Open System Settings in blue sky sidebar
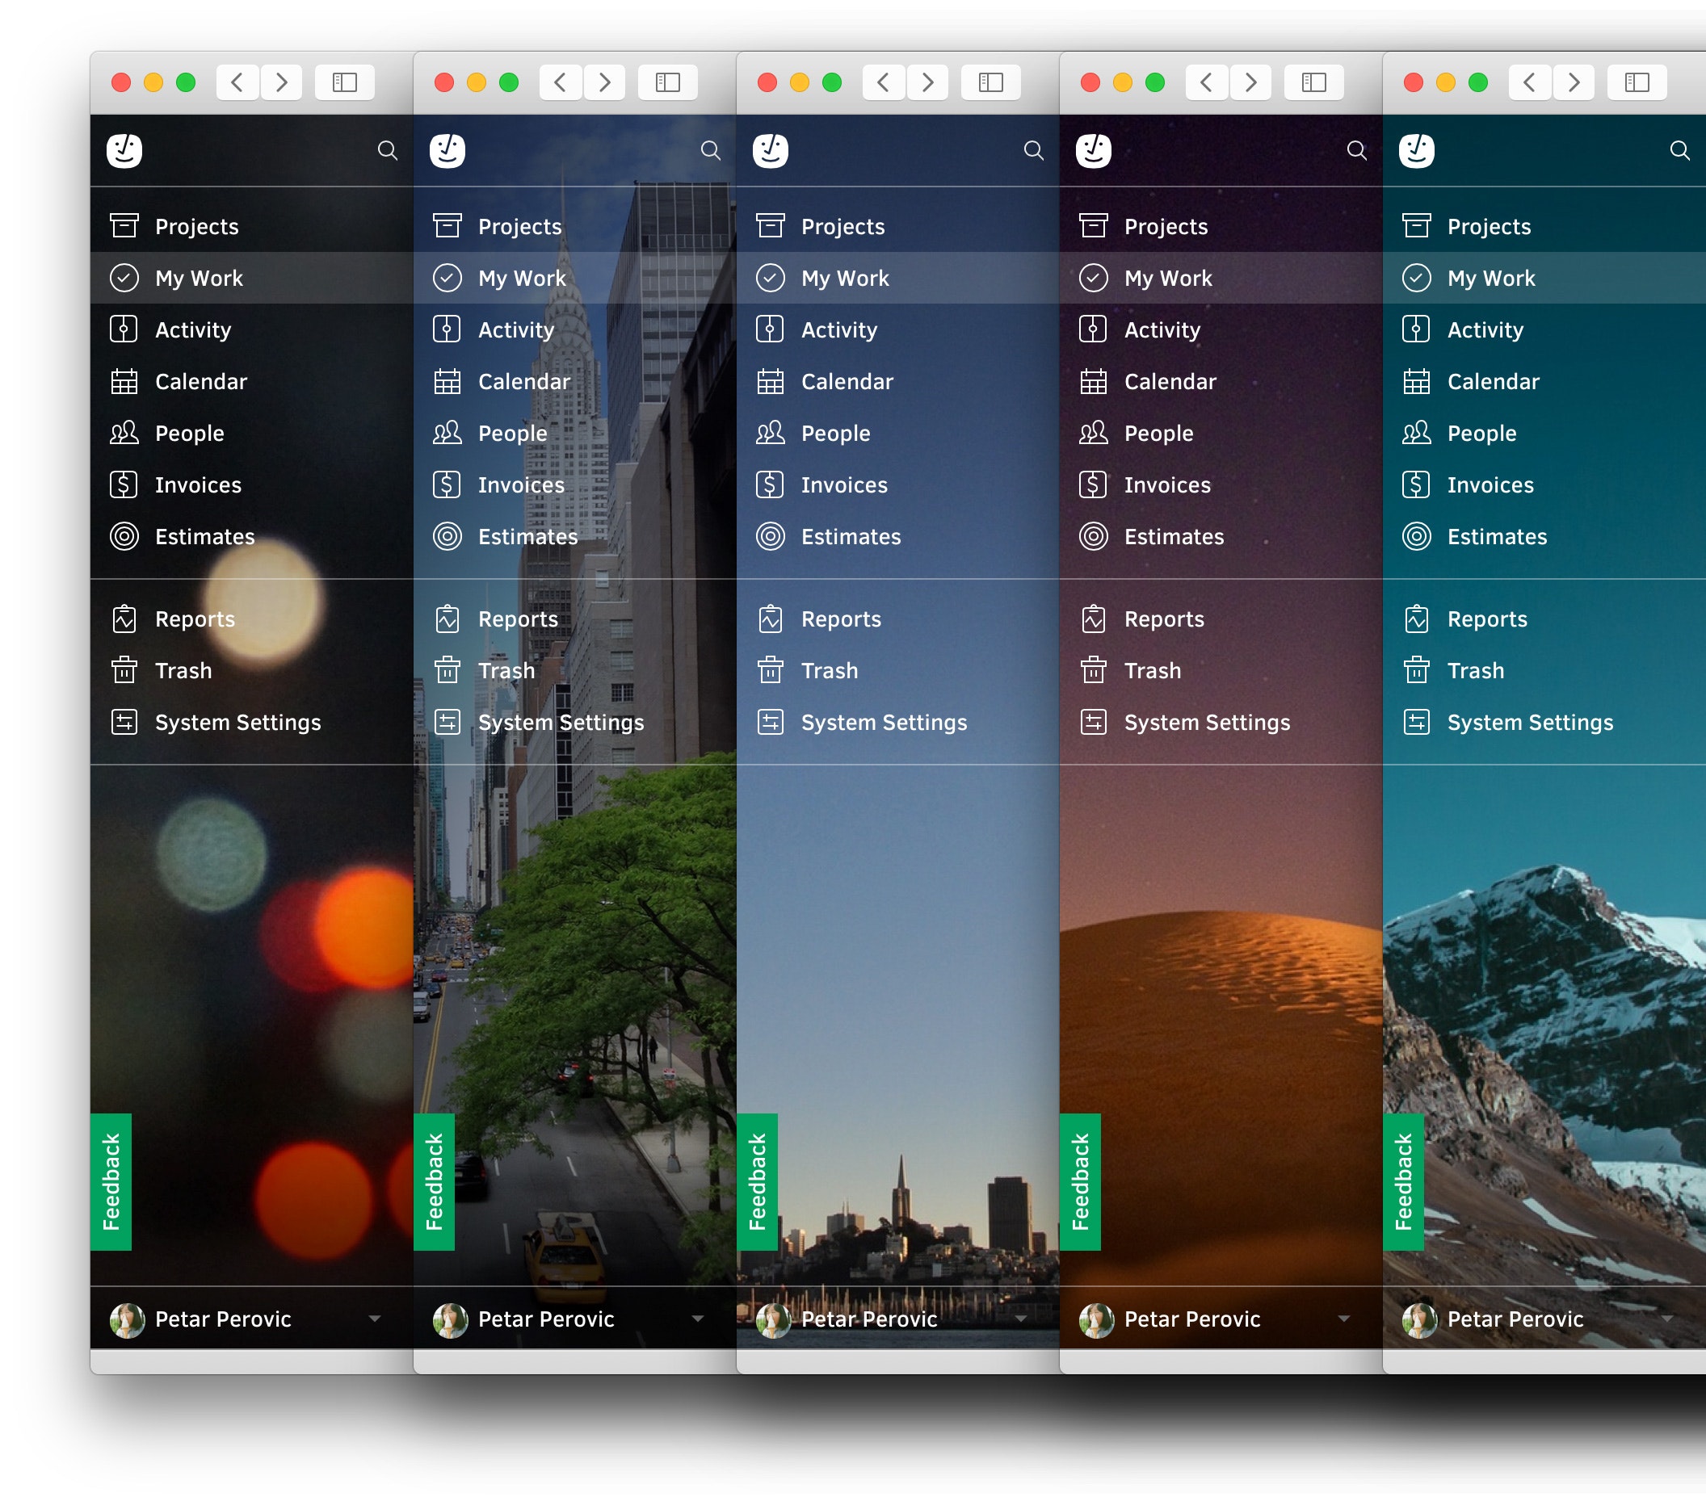 click(x=883, y=722)
